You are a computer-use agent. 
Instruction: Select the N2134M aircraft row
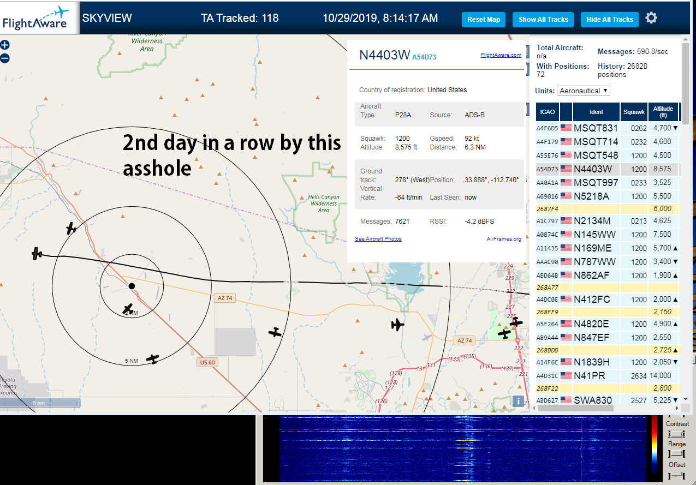(x=608, y=221)
